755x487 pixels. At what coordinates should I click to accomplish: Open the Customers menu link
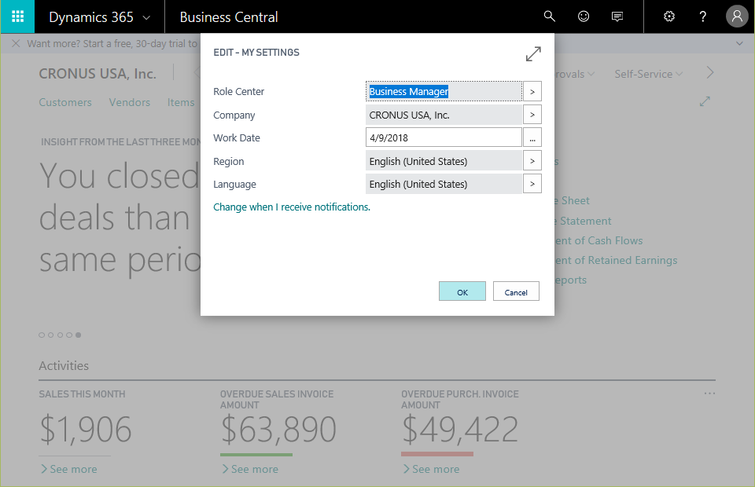coord(65,102)
